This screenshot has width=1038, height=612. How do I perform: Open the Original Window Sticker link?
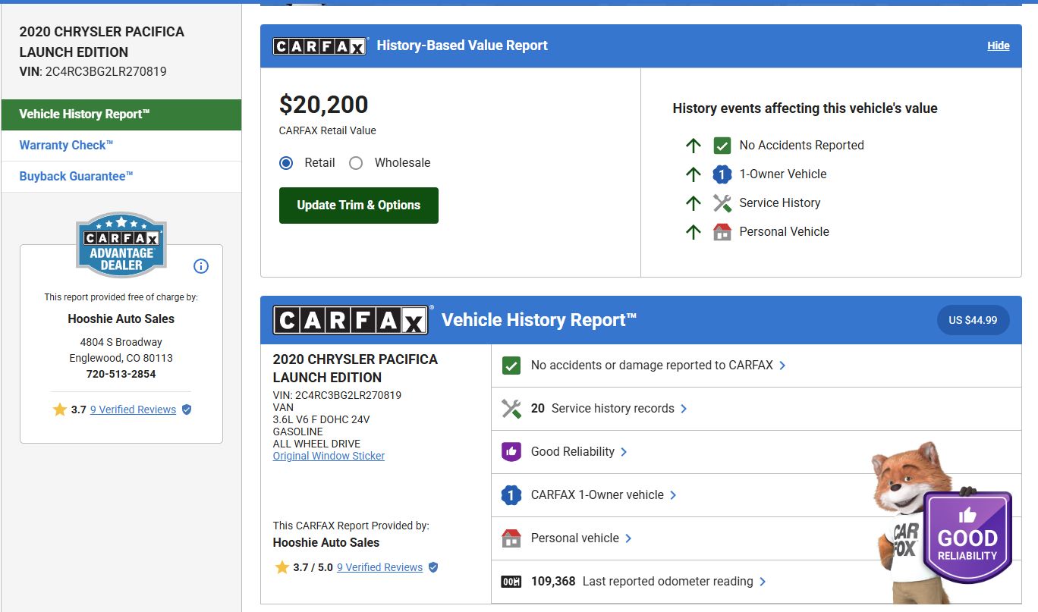coord(329,456)
